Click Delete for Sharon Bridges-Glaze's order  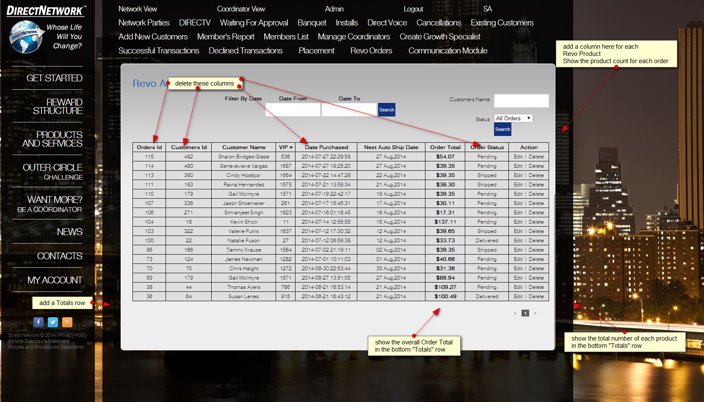pos(536,157)
